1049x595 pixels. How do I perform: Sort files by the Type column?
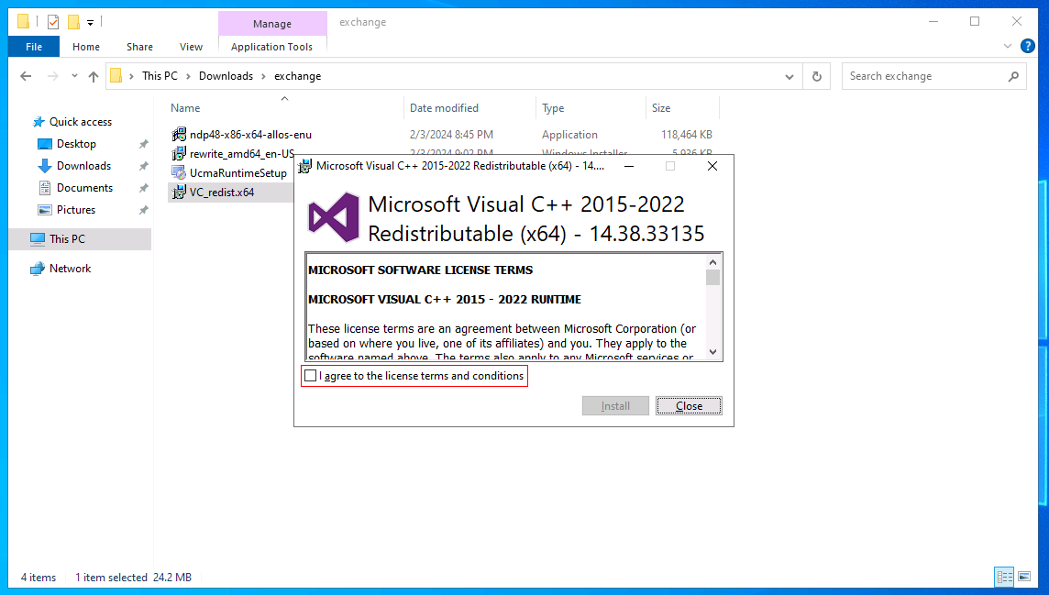pyautogui.click(x=553, y=107)
